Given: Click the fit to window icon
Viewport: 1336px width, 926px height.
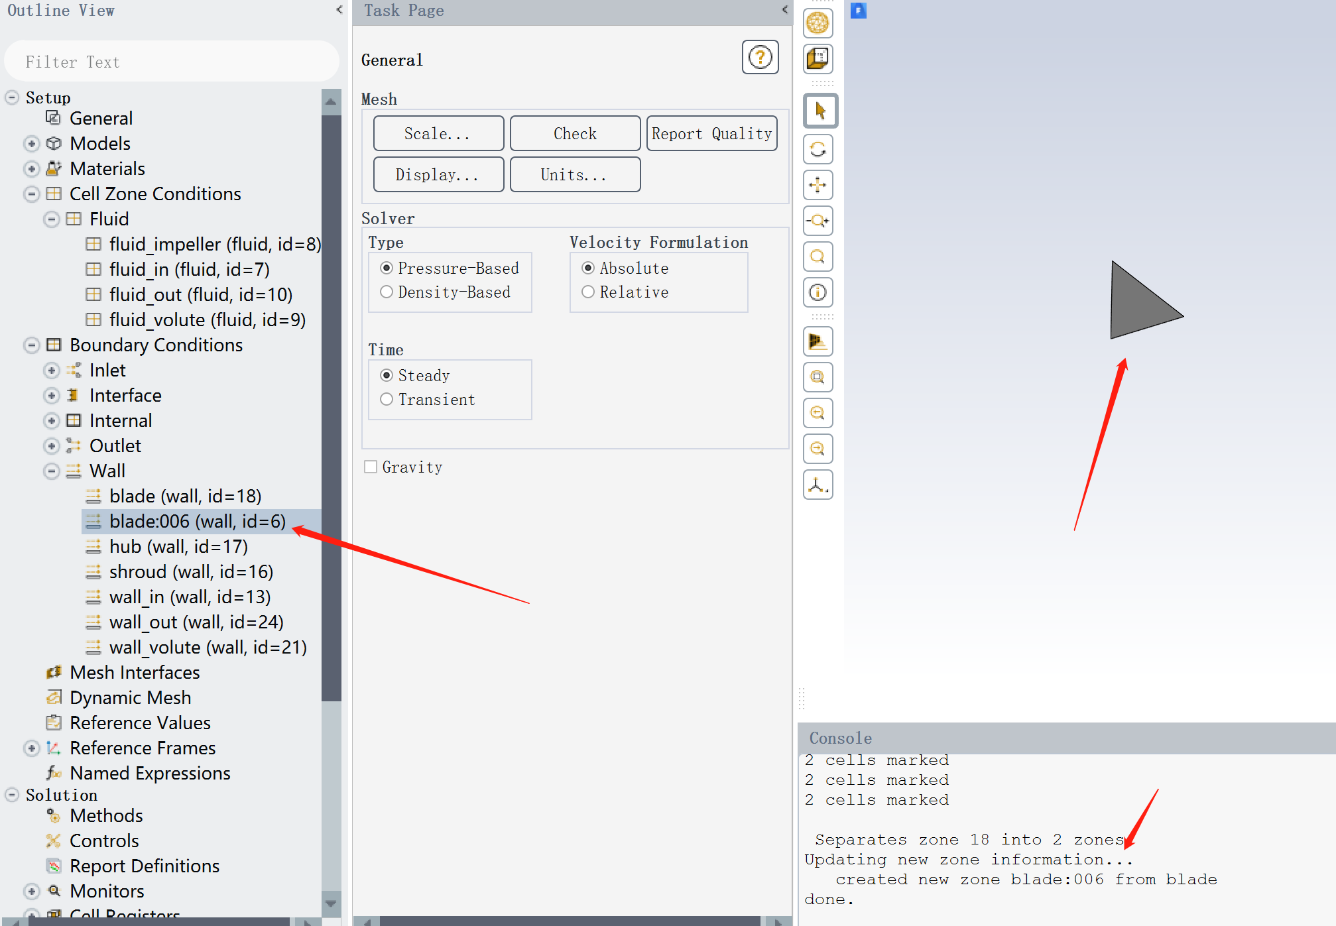Looking at the screenshot, I should (x=818, y=377).
